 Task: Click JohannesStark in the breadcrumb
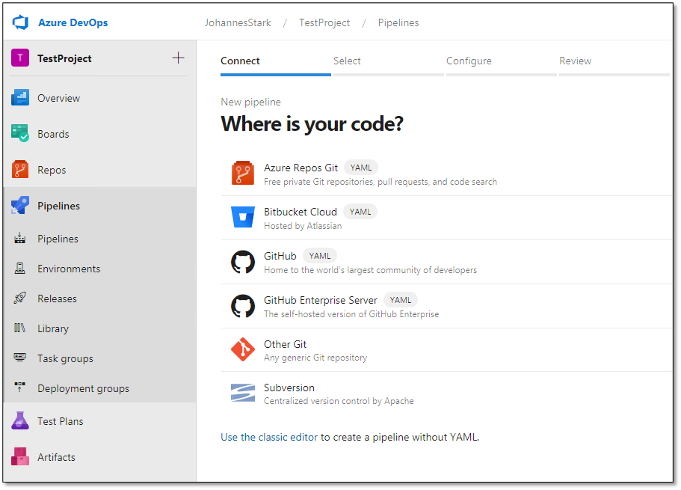point(238,22)
